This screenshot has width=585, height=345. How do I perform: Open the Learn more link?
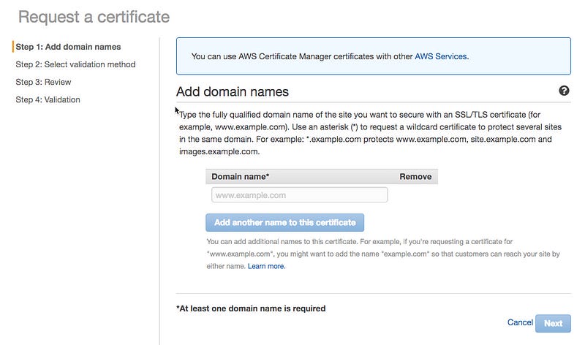pyautogui.click(x=266, y=266)
